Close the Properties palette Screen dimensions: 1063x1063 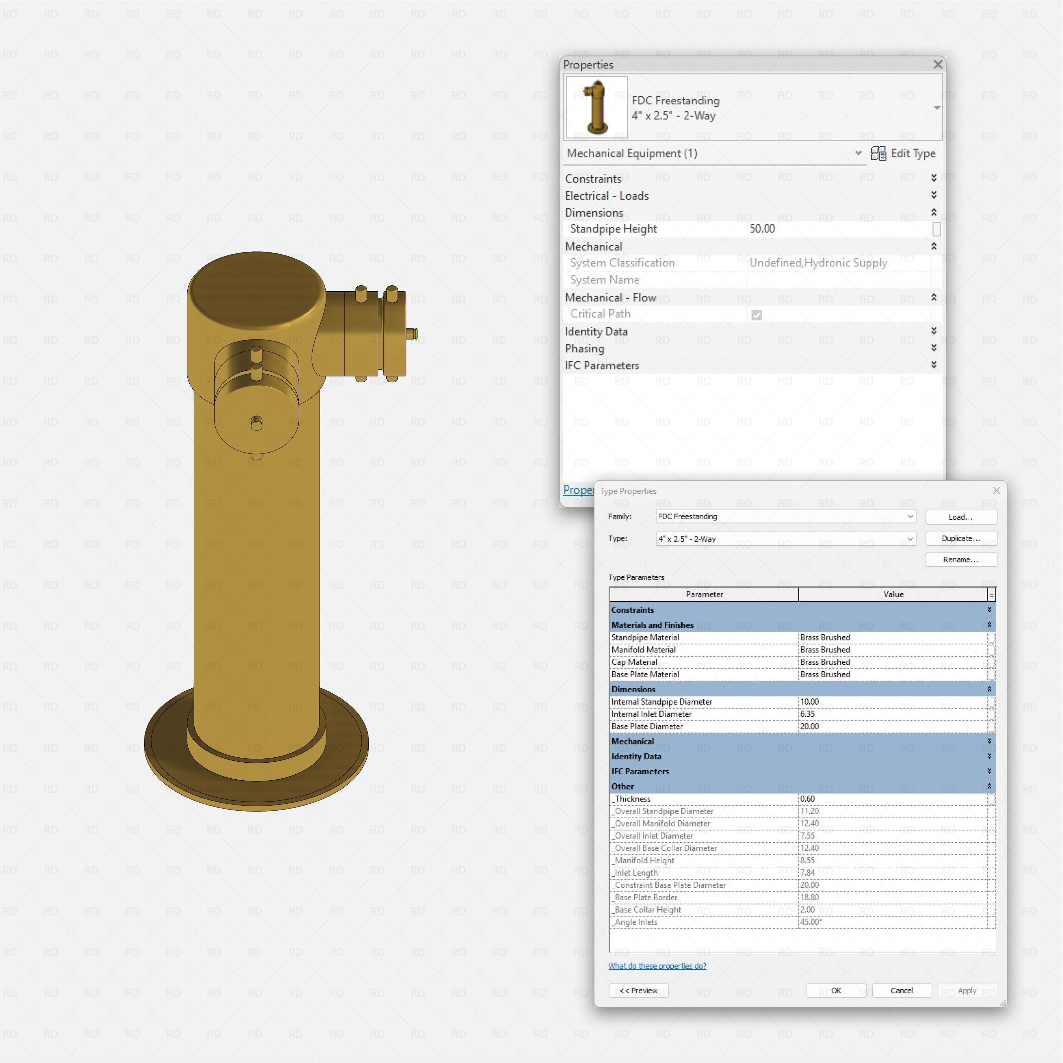click(x=938, y=64)
